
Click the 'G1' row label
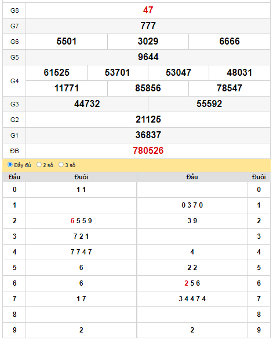coord(14,135)
